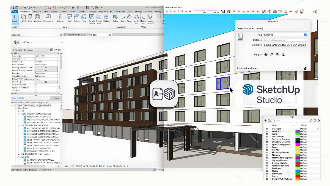
Task: Switch to the Annotate ribbon tab
Action: click(x=82, y=12)
